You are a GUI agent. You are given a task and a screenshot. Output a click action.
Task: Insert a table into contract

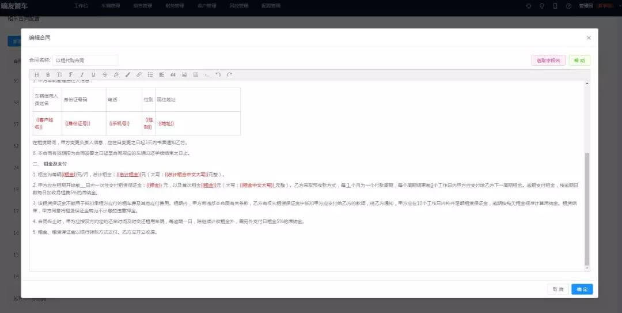click(196, 74)
